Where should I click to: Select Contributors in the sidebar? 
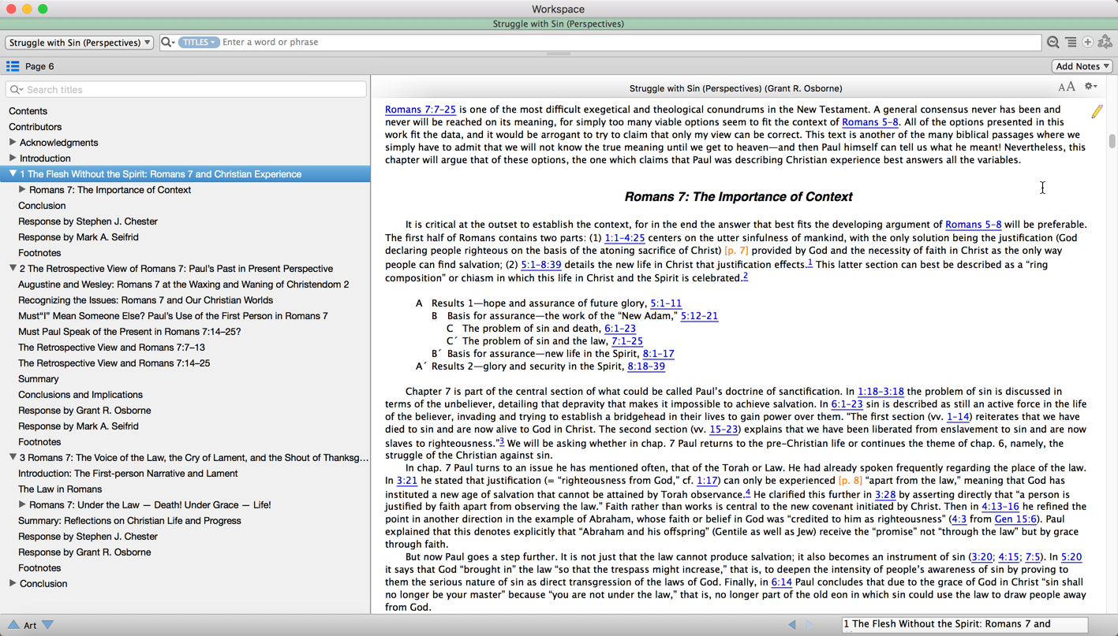point(35,127)
